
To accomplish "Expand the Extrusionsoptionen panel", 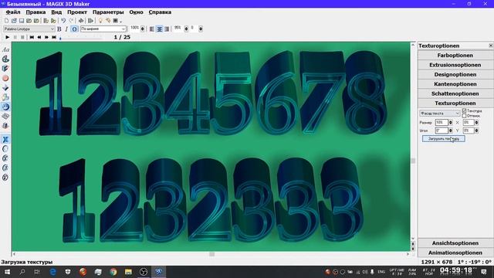I will pyautogui.click(x=455, y=65).
